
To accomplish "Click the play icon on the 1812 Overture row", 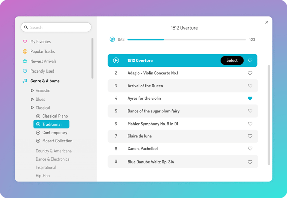I will (x=116, y=60).
